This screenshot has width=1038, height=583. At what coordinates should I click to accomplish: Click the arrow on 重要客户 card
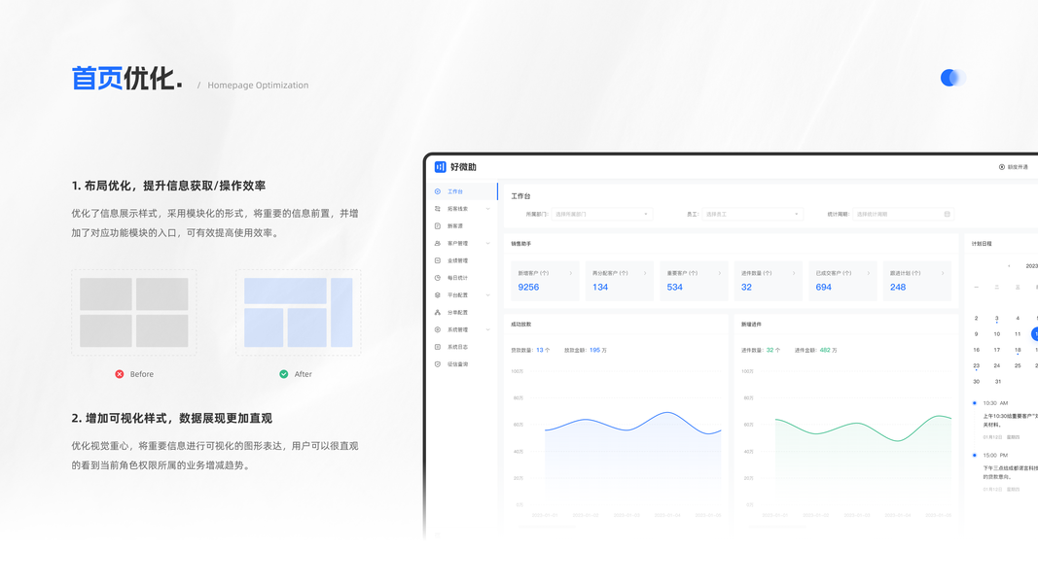click(x=720, y=273)
